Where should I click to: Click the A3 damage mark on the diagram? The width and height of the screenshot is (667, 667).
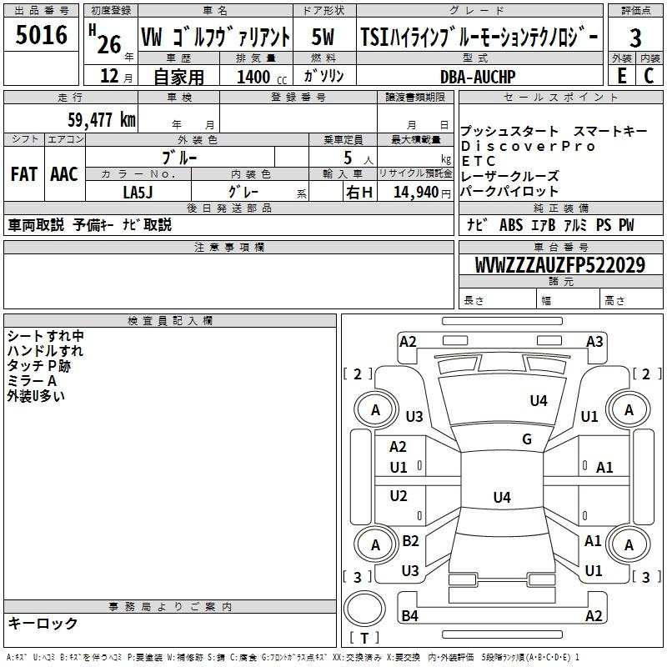point(594,341)
